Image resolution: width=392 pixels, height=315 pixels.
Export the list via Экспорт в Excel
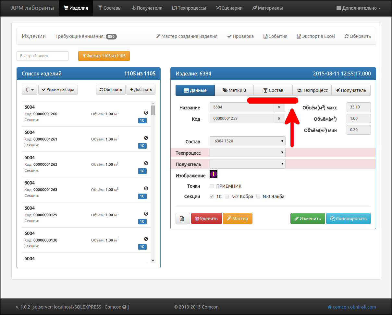tap(316, 36)
